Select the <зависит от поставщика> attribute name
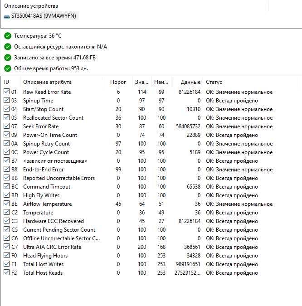 click(x=55, y=161)
